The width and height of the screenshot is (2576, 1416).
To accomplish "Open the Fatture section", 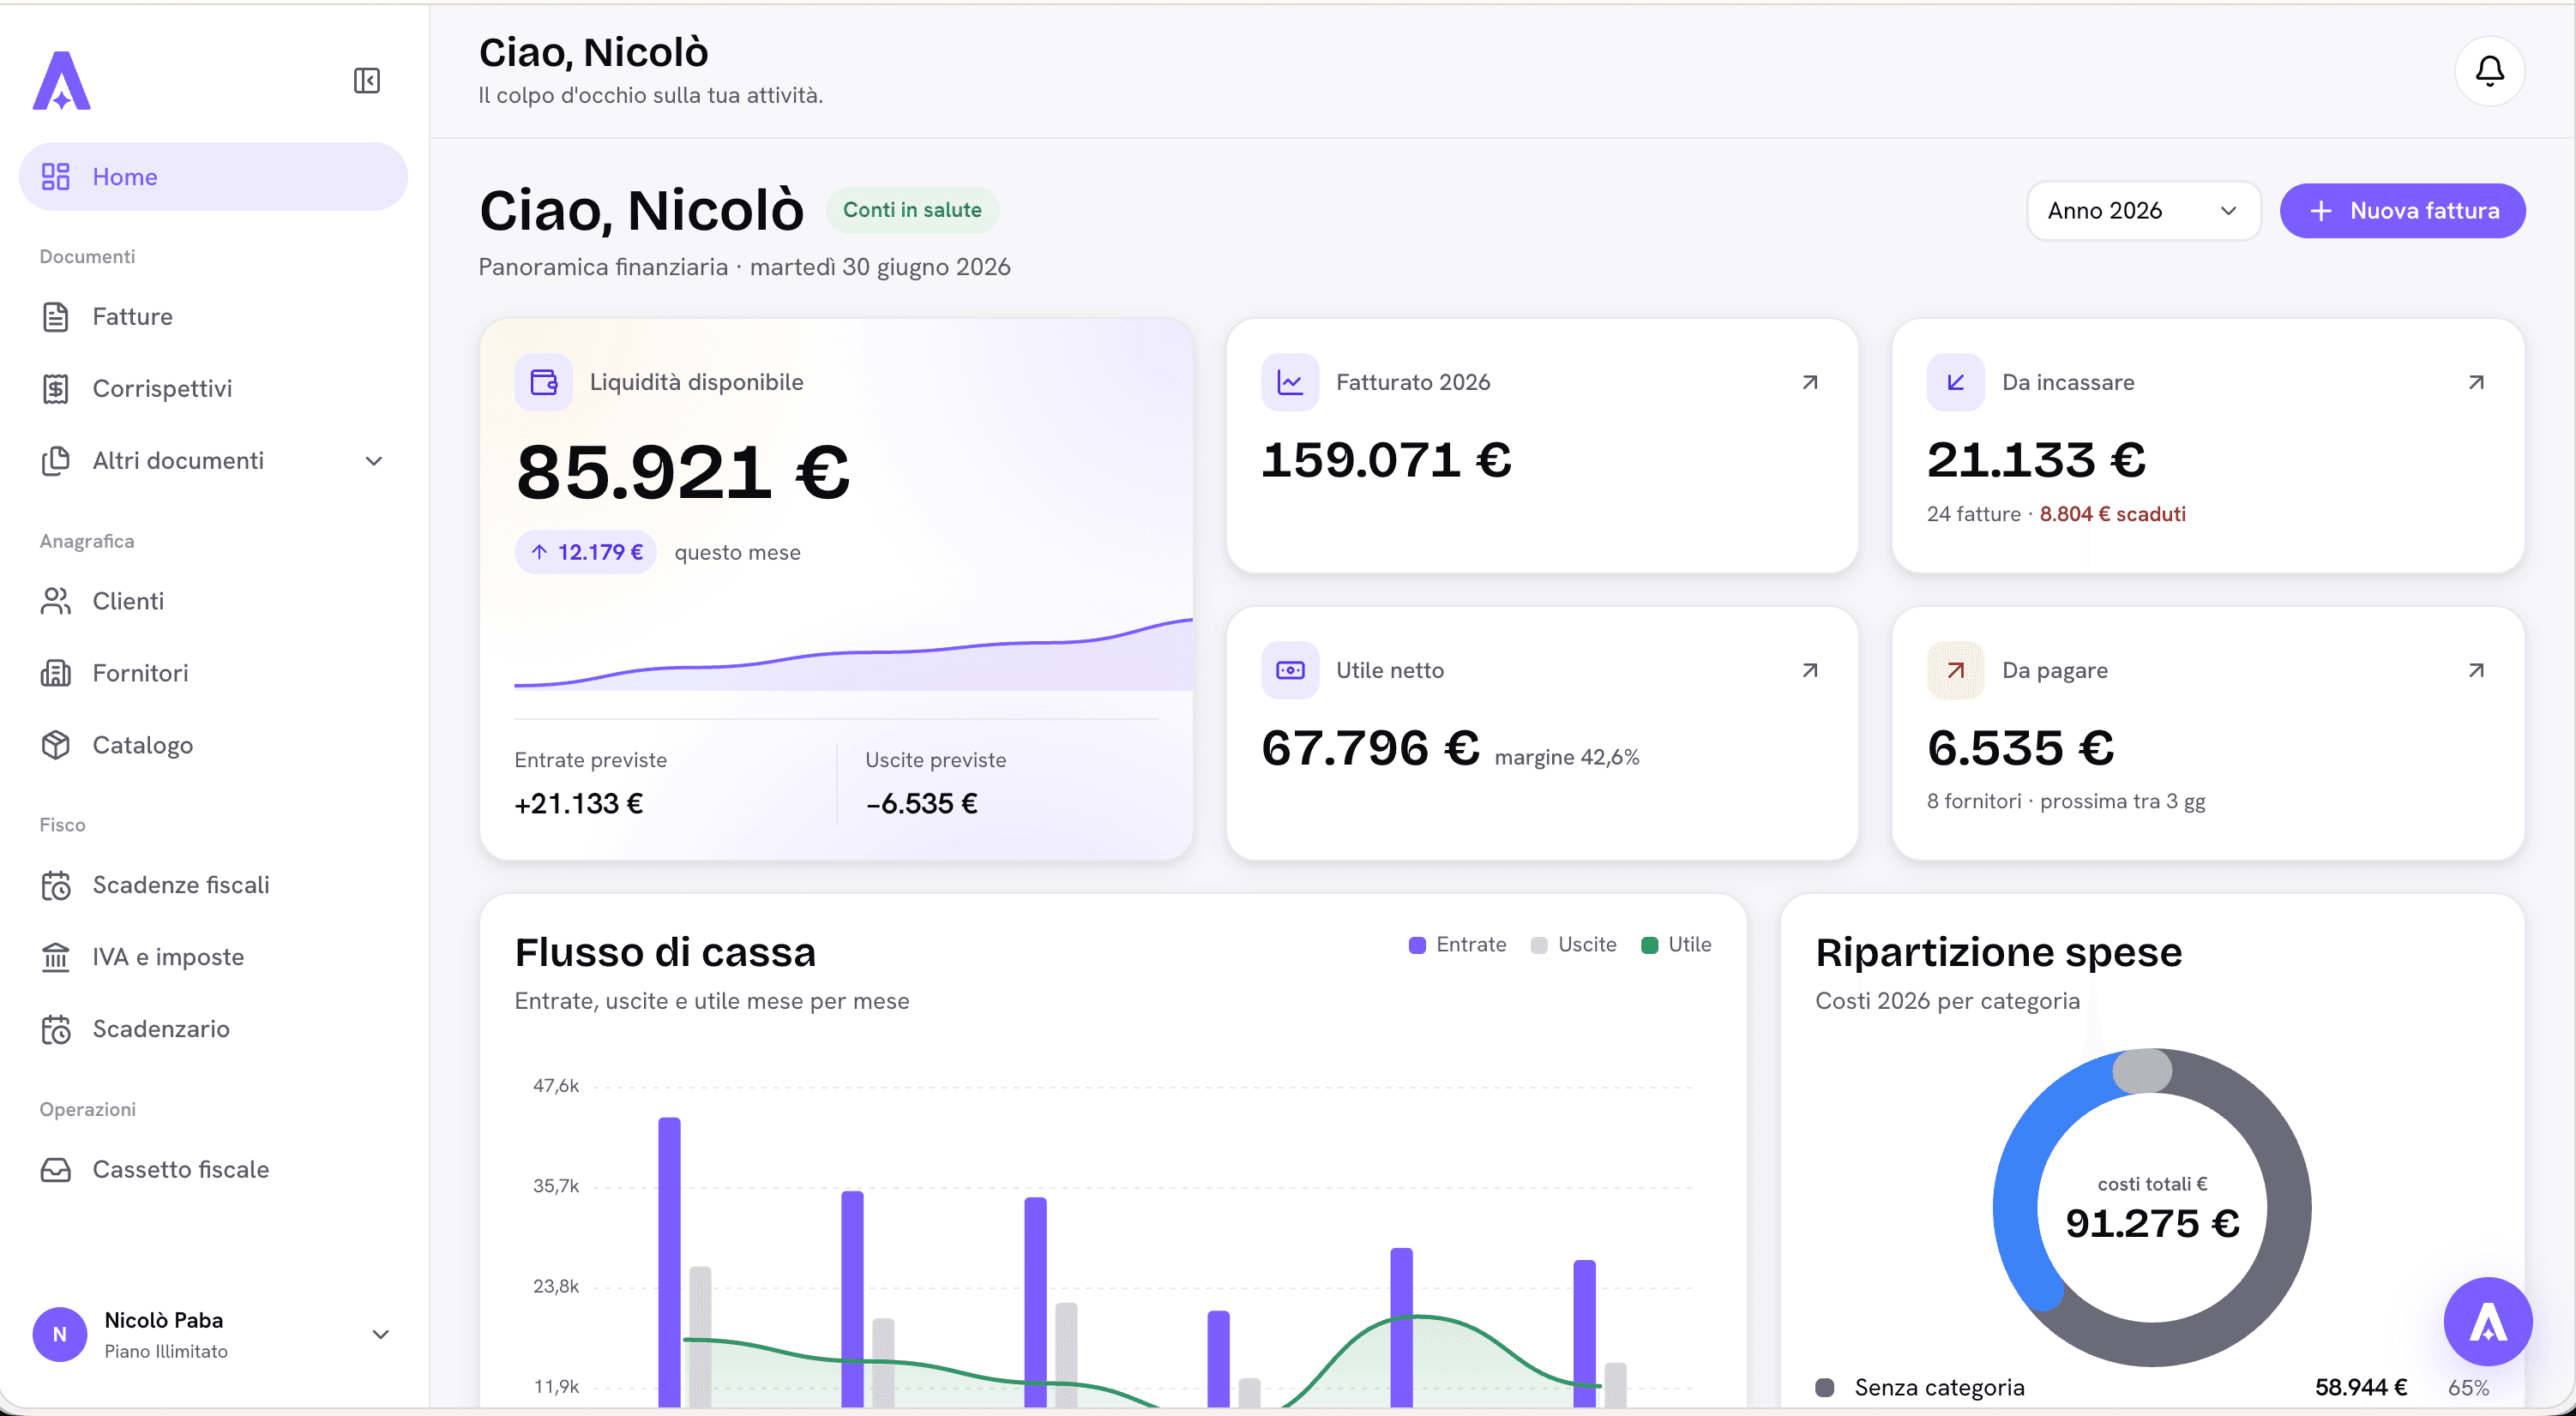I will [213, 317].
